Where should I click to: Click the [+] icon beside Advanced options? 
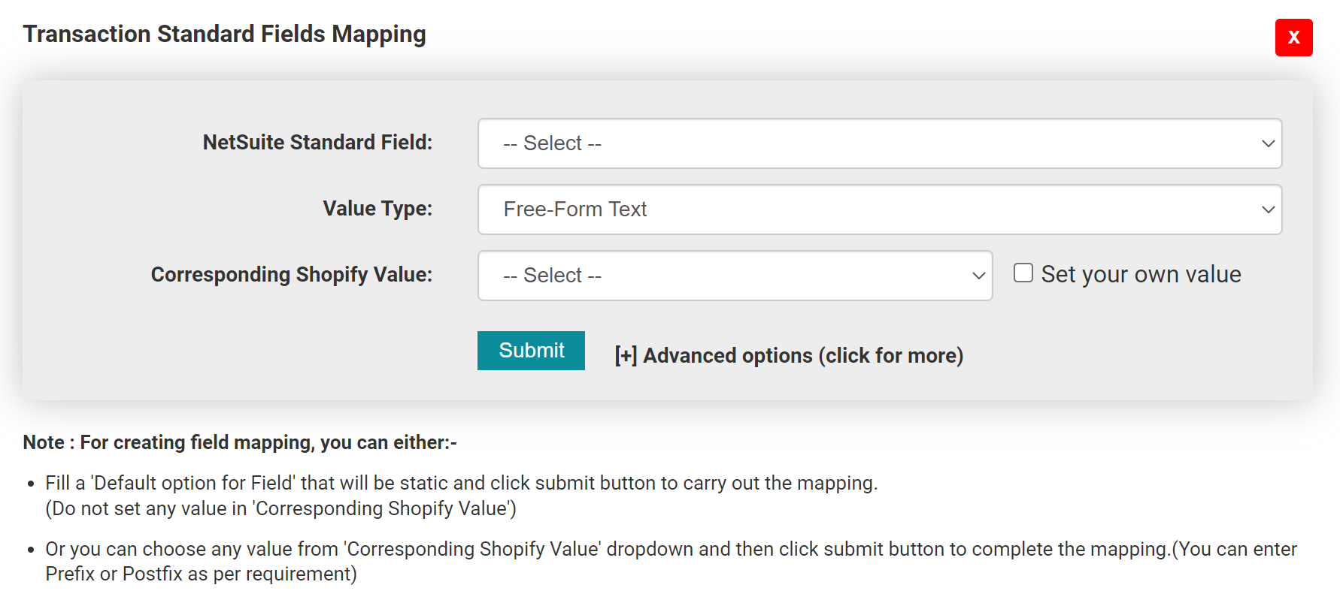click(x=626, y=356)
